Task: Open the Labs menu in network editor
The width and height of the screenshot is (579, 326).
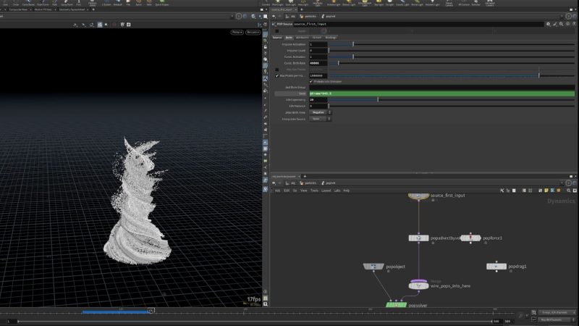Action: 337,191
